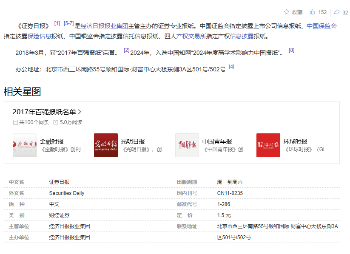Open the 金融时报 card title
Screen dimensions: 350x254
click(51, 141)
